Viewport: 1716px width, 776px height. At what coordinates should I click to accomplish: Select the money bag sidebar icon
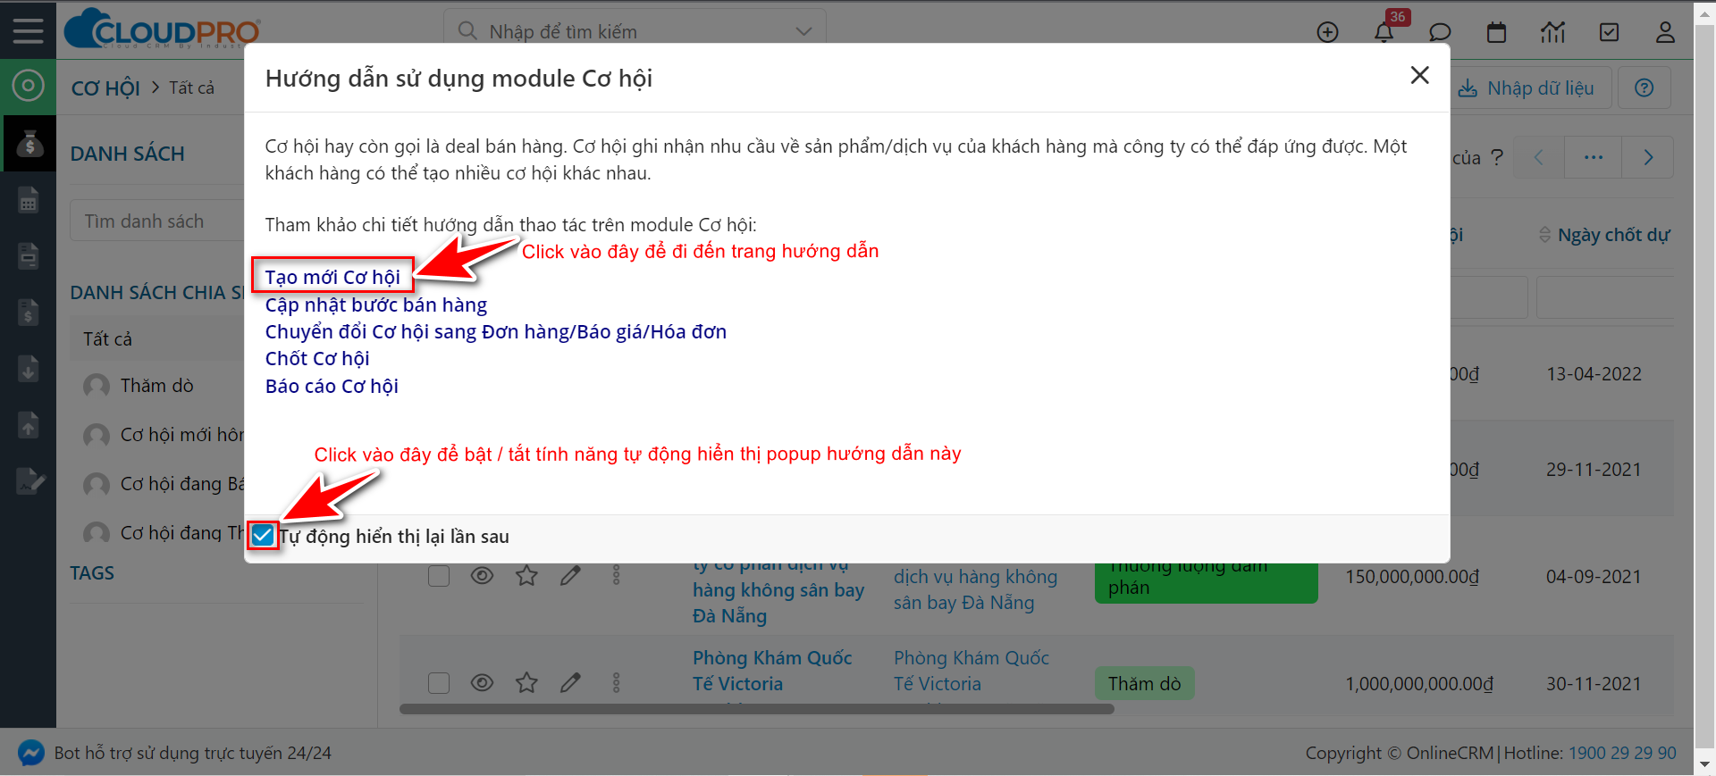[29, 143]
